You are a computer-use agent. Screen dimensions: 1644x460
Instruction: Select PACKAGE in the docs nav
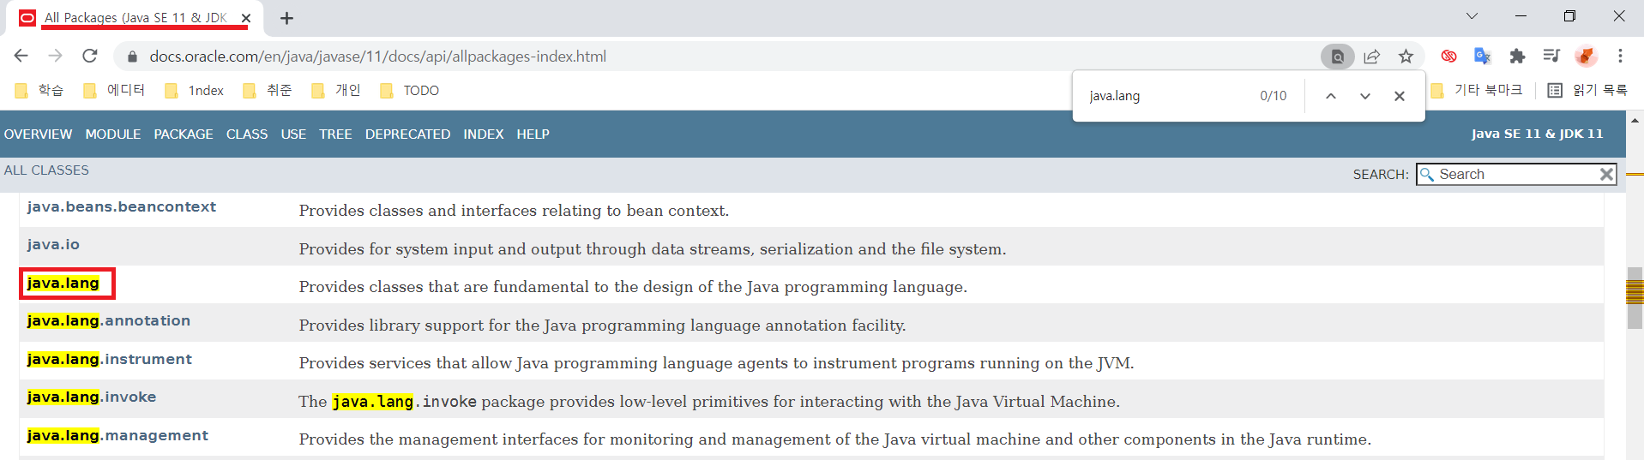(x=184, y=134)
